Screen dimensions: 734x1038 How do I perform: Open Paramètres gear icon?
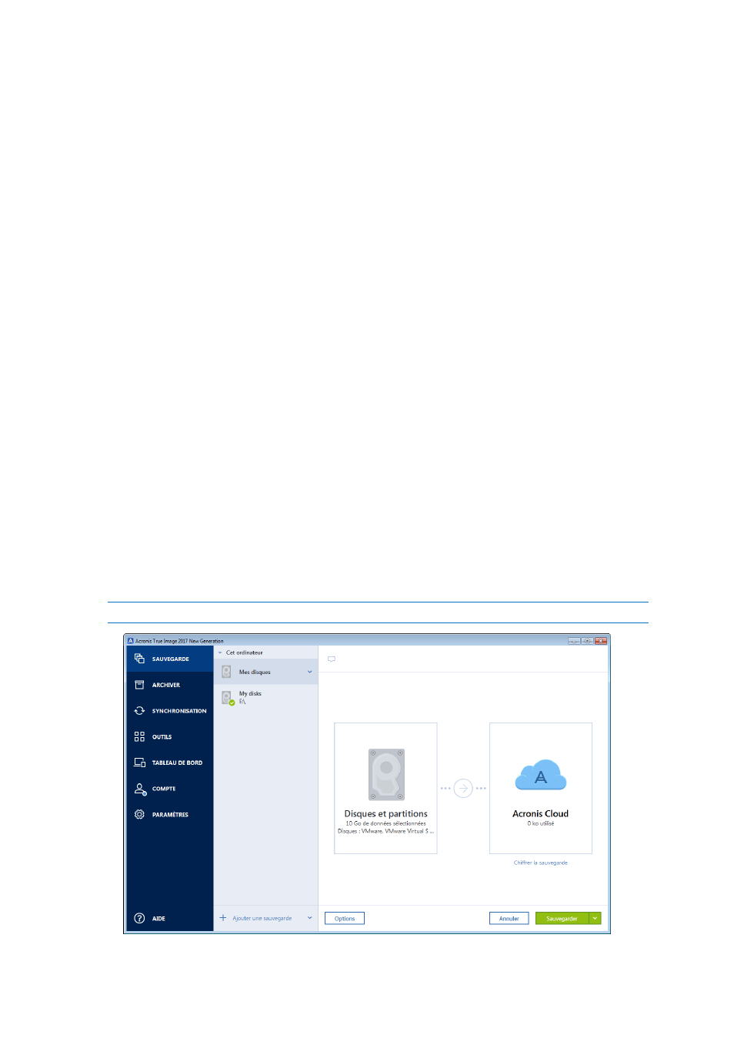pyautogui.click(x=139, y=814)
